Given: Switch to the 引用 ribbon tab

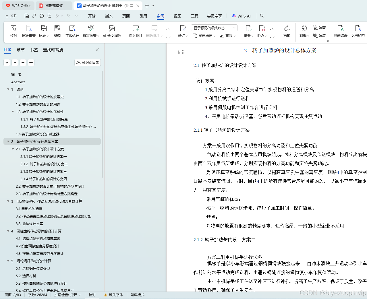Looking at the screenshot, I should point(143,16).
